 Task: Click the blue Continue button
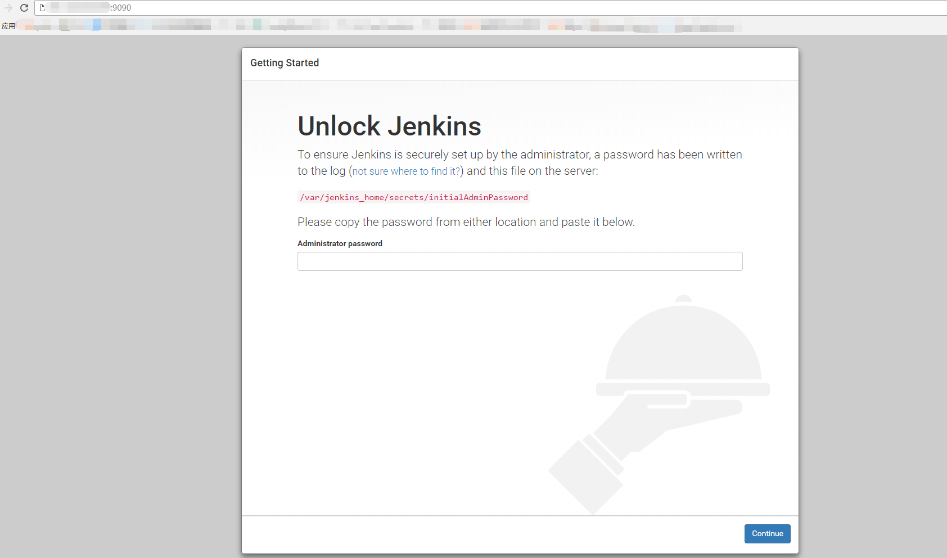(x=767, y=534)
